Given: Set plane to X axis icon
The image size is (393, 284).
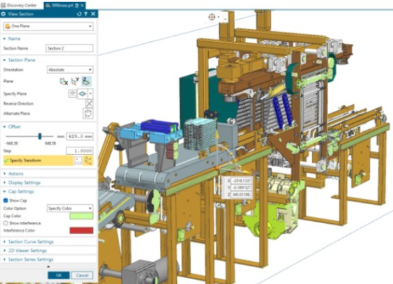Looking at the screenshot, I should [x=64, y=81].
